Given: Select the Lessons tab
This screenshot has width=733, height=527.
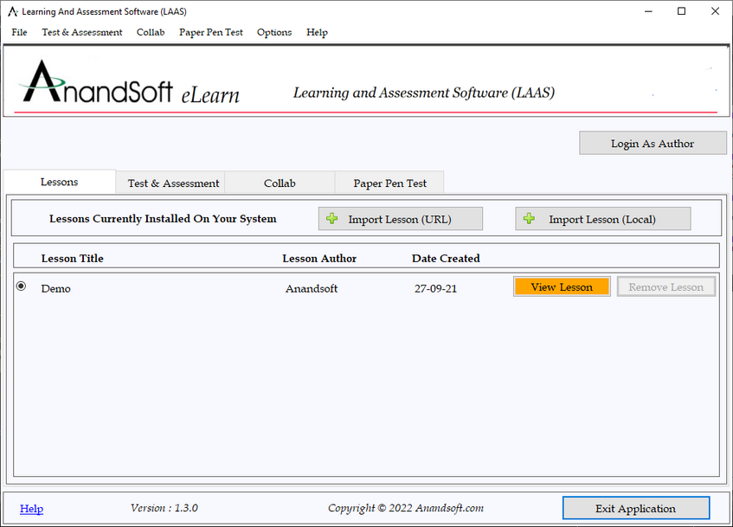Looking at the screenshot, I should coord(60,182).
